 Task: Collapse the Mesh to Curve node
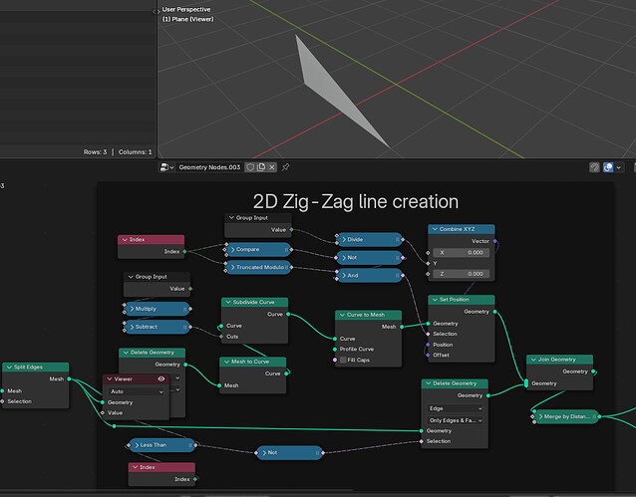[226, 362]
